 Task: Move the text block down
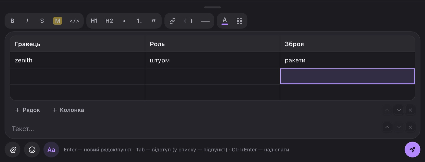(x=399, y=127)
